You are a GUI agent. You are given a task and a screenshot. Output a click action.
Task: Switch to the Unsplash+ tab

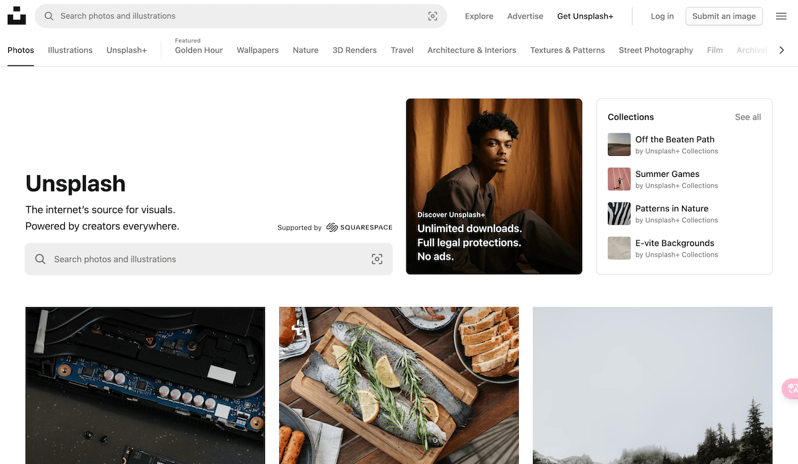(127, 50)
